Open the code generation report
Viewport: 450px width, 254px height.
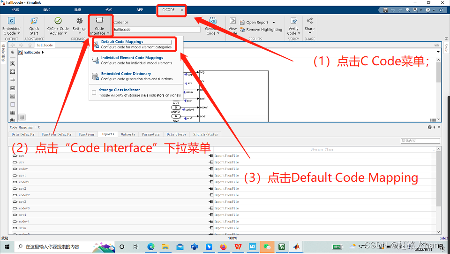pyautogui.click(x=254, y=23)
